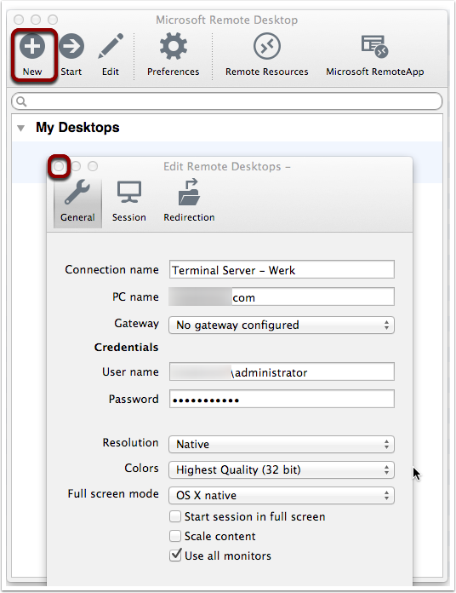The width and height of the screenshot is (456, 593).
Task: Enable Scale content checkbox
Action: 175,536
